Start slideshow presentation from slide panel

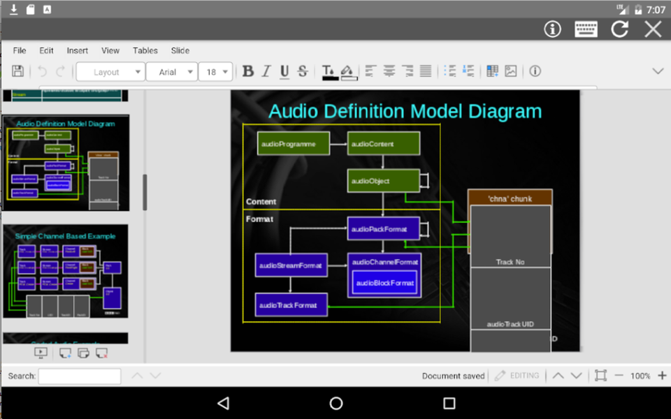41,353
